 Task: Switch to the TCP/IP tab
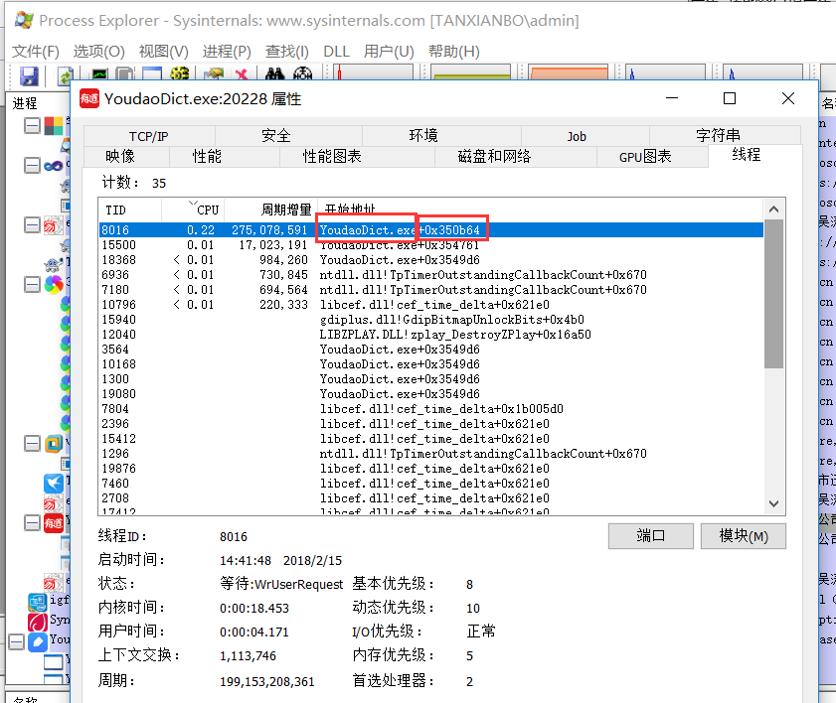149,136
